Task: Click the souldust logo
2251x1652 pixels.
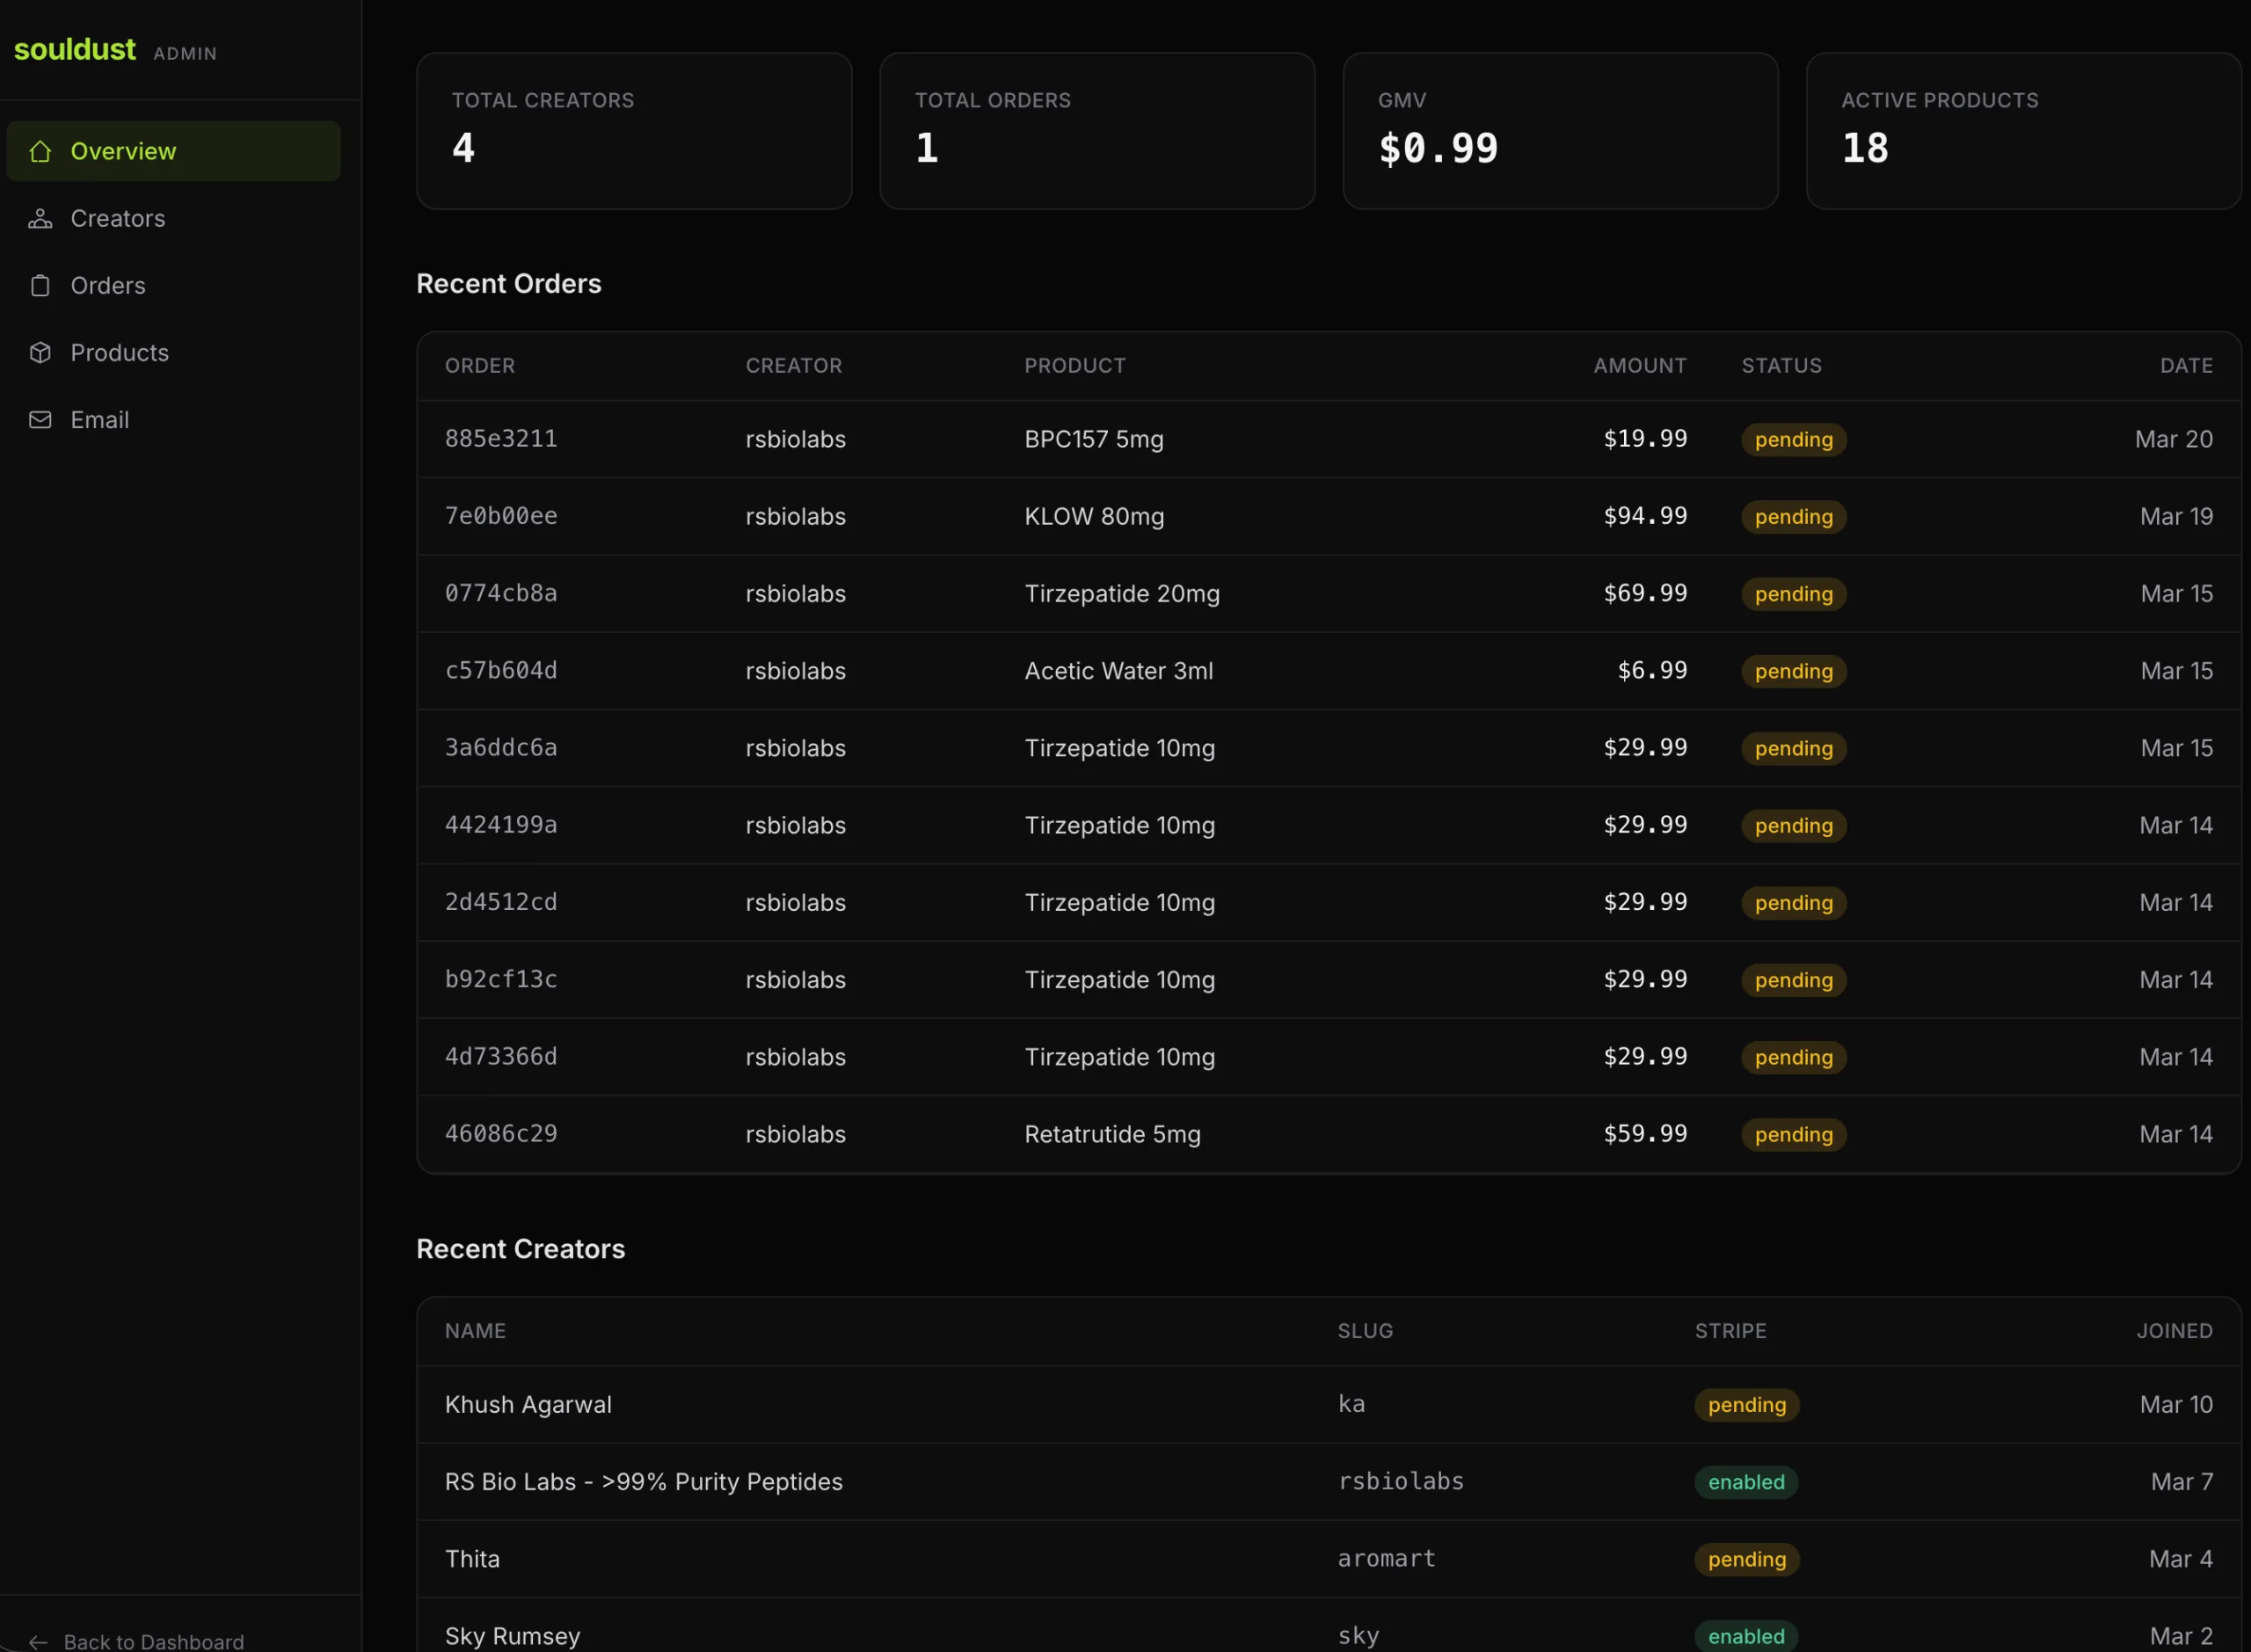Action: coord(74,49)
